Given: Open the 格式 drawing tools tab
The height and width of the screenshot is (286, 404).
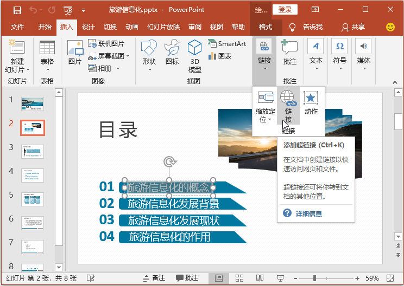Looking at the screenshot, I should 266,27.
